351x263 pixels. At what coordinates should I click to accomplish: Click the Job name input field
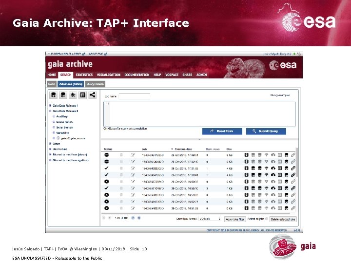tap(135, 96)
